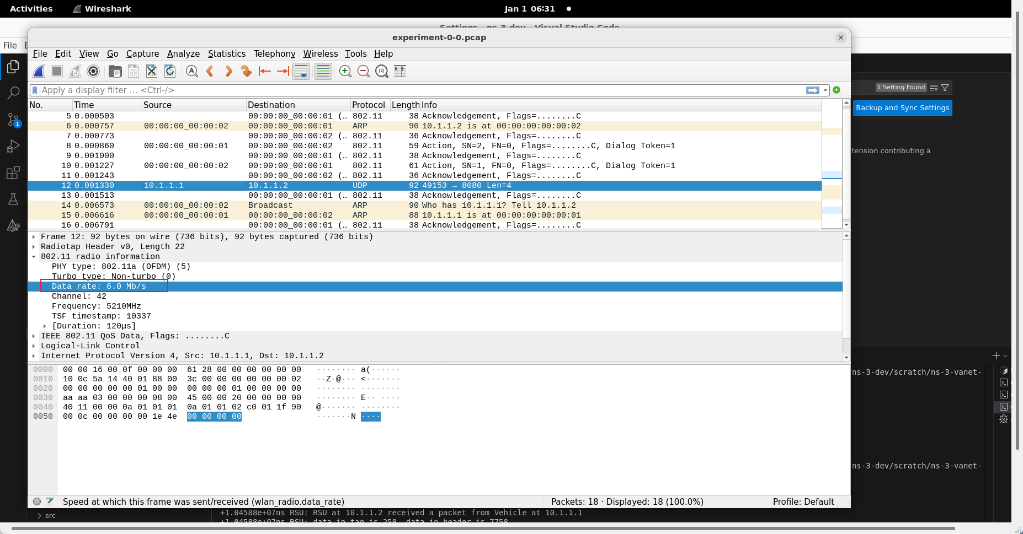Click scroll-down arrow of packet details pane

pos(846,358)
